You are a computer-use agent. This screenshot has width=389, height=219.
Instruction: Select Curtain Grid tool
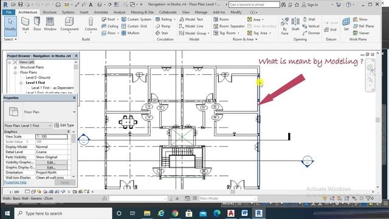click(134, 26)
